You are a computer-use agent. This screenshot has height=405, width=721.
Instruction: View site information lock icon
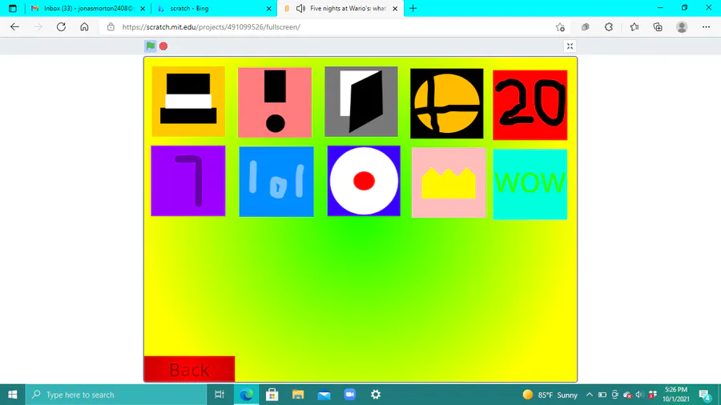(111, 27)
